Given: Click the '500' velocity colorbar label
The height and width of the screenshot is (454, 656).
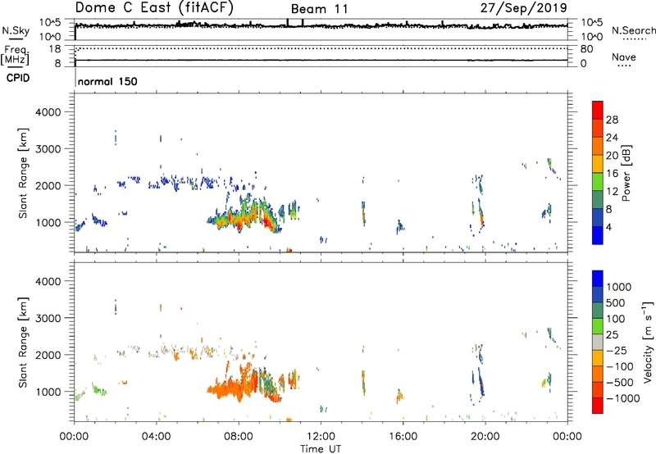Looking at the screenshot, I should [x=617, y=302].
